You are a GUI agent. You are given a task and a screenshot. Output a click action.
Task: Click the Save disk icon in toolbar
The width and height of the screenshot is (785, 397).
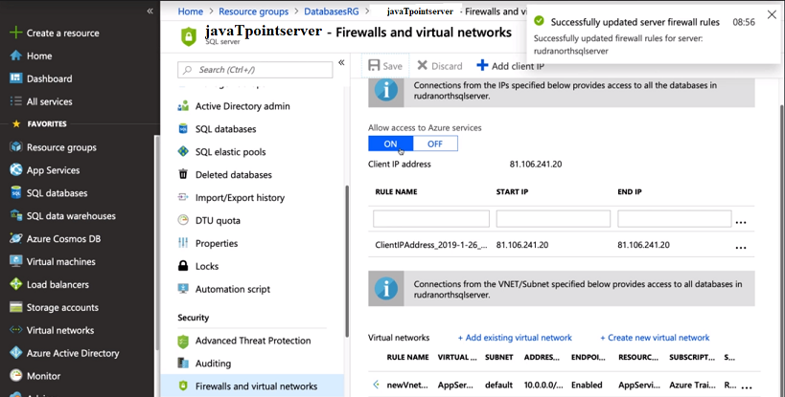[374, 65]
